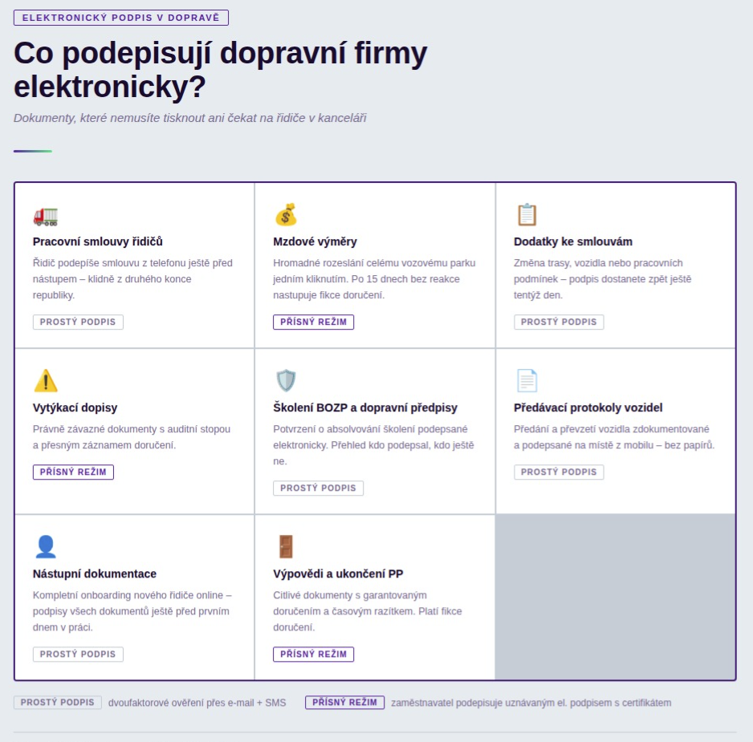Viewport: 753px width, 742px height.
Task: Open the 'Nástupní dokumentace' card title
Action: [95, 574]
